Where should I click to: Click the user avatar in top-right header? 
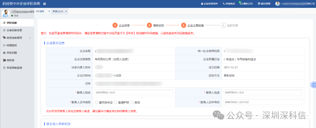(278, 4)
